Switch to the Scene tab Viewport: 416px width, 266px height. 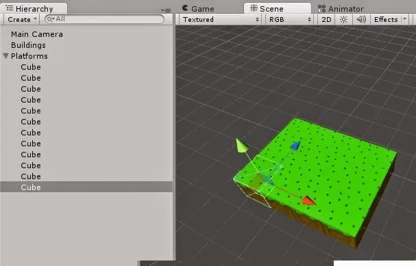(x=278, y=8)
